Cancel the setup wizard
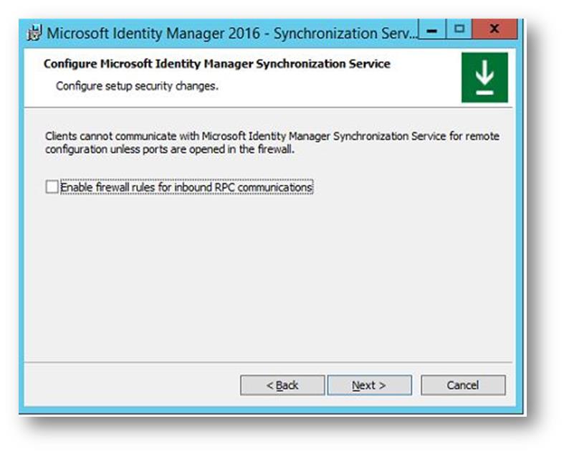The image size is (564, 454). pyautogui.click(x=463, y=385)
